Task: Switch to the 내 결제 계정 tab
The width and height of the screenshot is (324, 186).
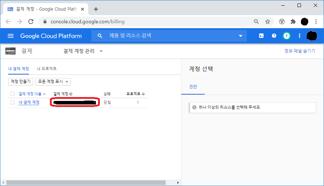Action: coord(18,68)
